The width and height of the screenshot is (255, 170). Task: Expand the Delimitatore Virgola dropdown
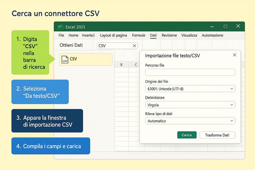pyautogui.click(x=190, y=105)
